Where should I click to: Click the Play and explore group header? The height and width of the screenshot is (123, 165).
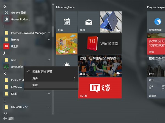pos(156,7)
